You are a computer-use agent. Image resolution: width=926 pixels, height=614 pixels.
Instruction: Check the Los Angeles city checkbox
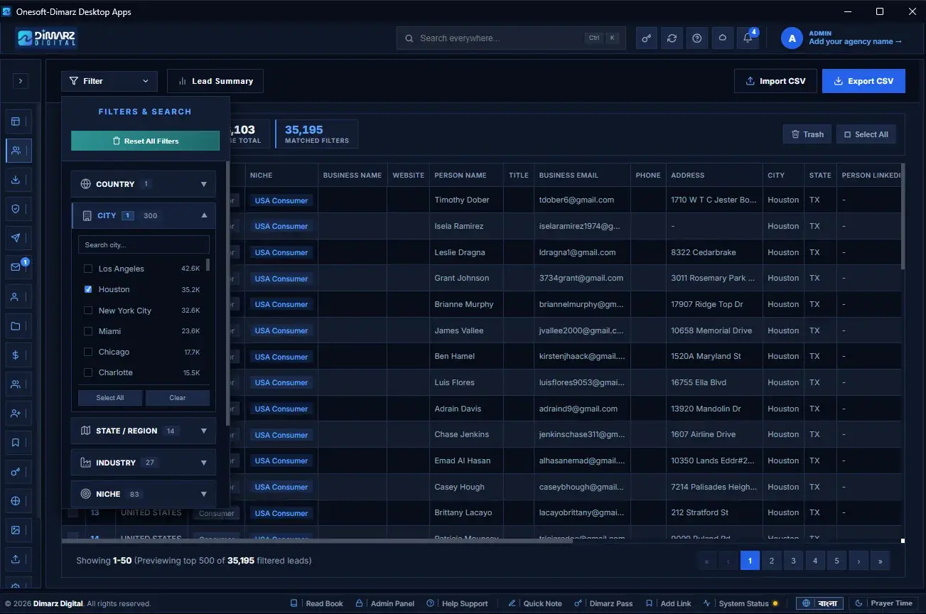click(88, 269)
